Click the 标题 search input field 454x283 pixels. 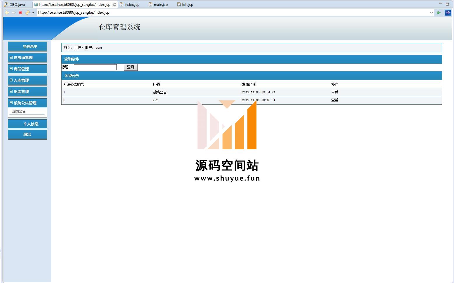(x=95, y=67)
